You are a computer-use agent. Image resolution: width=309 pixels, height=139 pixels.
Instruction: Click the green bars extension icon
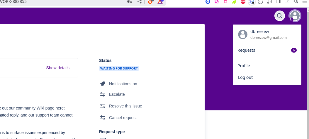234,2
